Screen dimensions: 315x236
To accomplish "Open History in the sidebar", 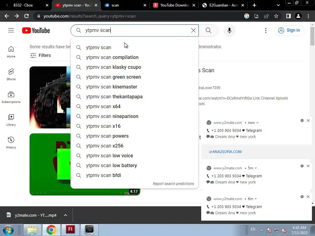I will click(x=11, y=143).
